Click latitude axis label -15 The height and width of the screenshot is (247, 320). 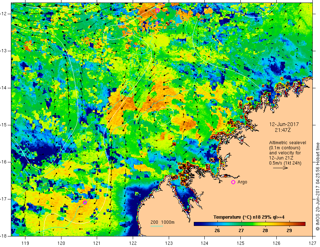click(x=4, y=125)
